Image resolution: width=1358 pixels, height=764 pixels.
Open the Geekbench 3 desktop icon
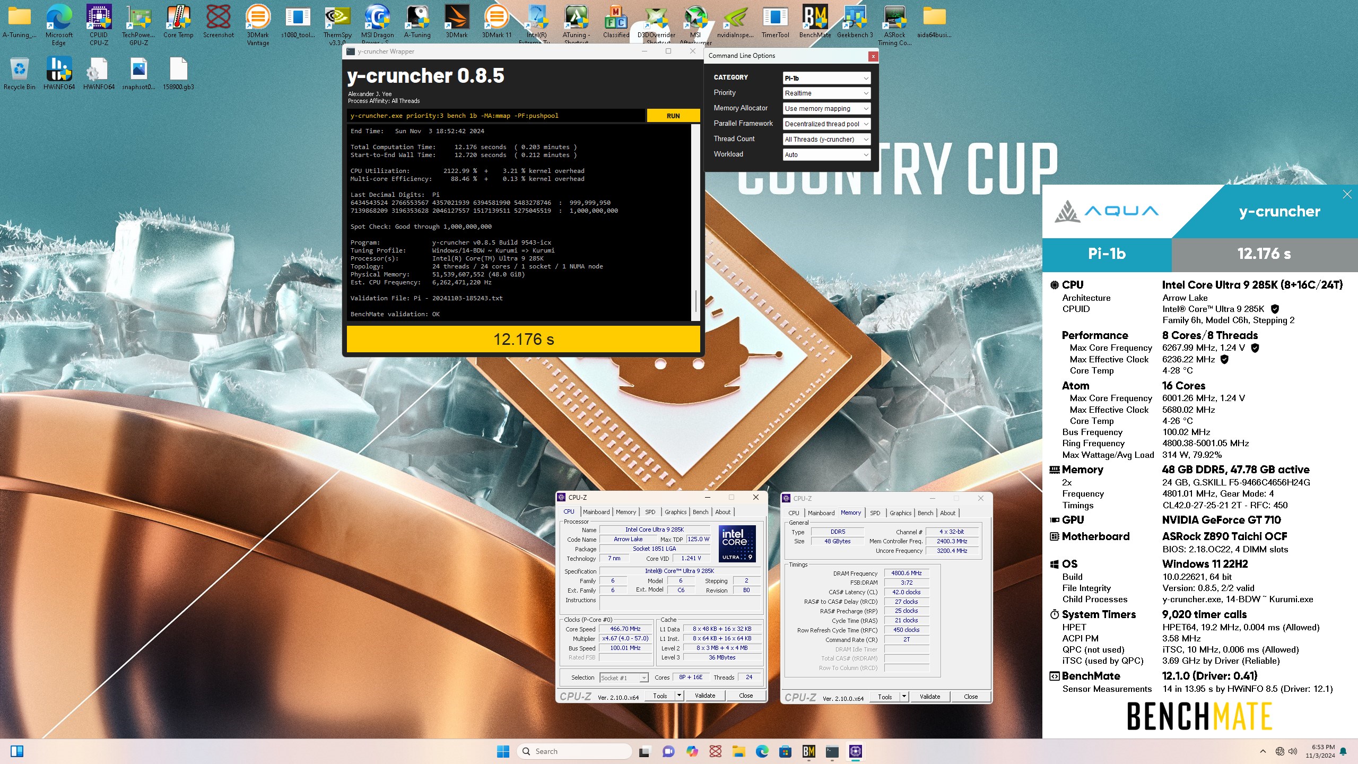(855, 21)
